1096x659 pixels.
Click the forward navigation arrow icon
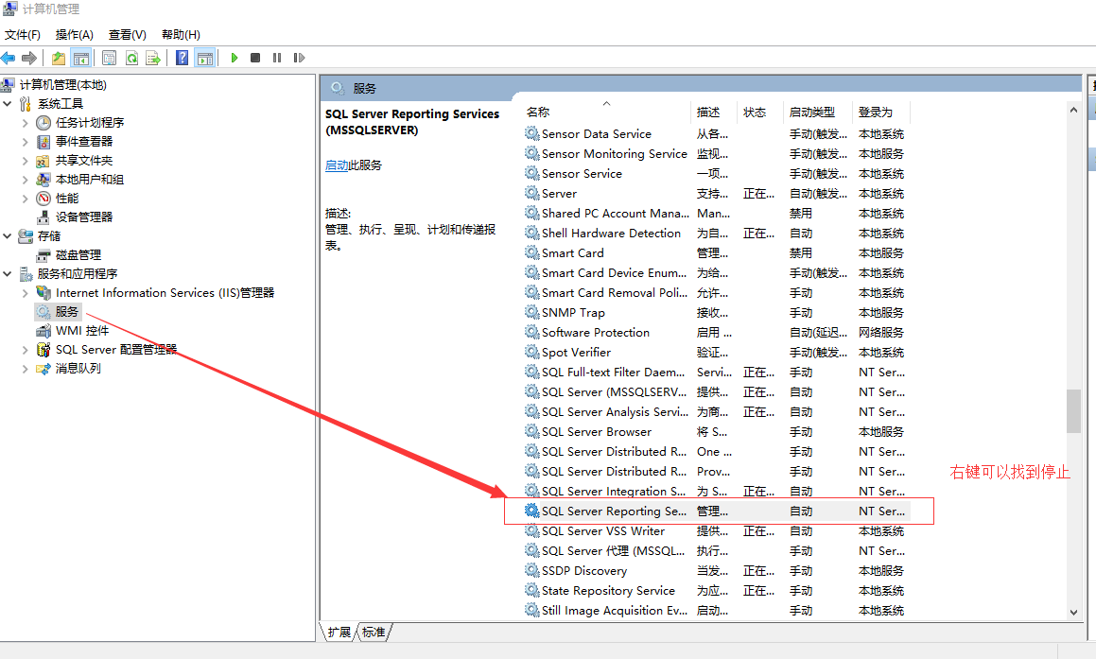(28, 57)
